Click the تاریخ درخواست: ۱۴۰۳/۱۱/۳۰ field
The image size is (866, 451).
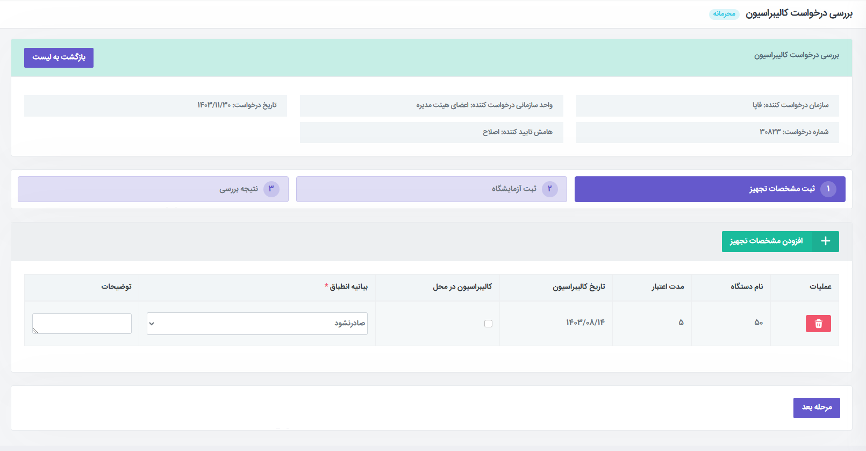pos(155,106)
